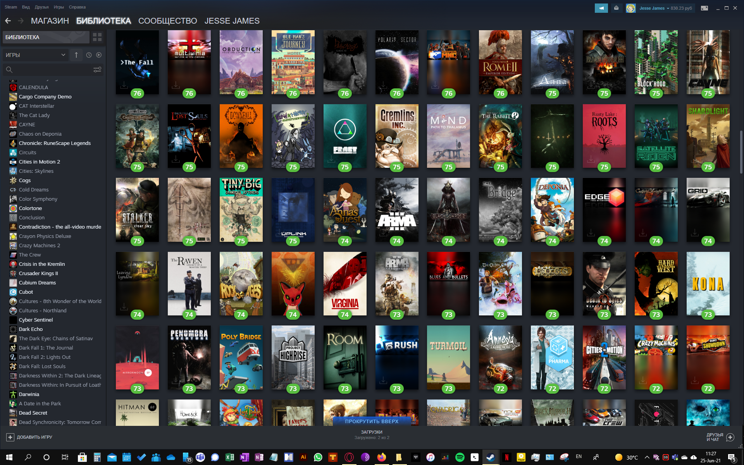This screenshot has width=744, height=465.
Task: Click the Vault Boy profile avatar
Action: coord(630,8)
